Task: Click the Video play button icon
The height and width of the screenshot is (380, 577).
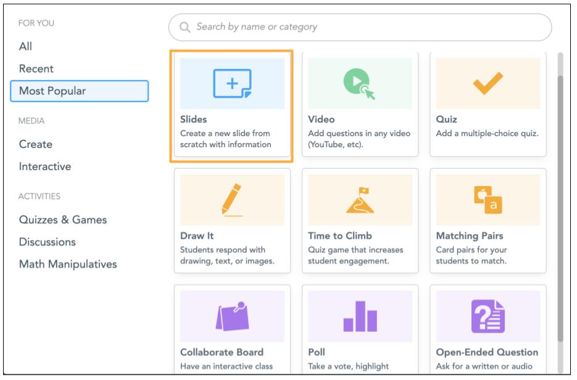Action: tap(359, 84)
